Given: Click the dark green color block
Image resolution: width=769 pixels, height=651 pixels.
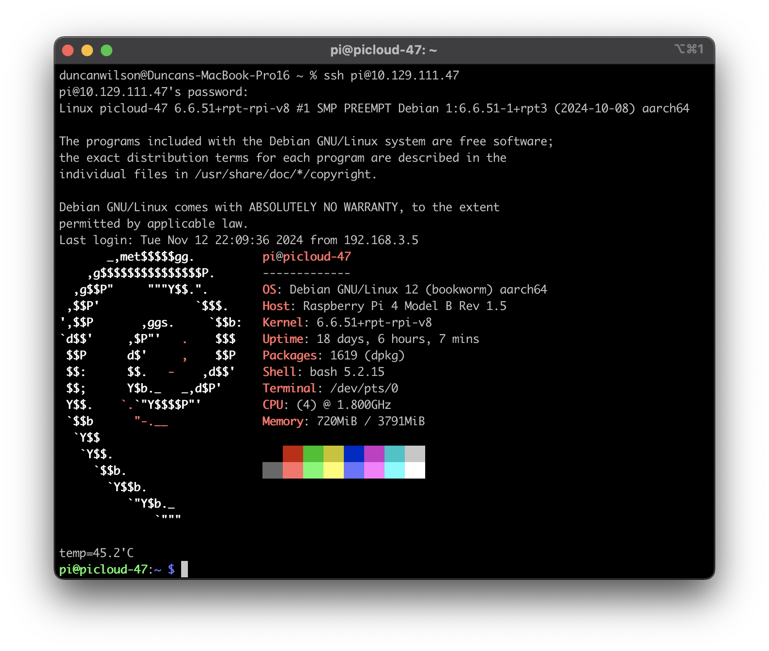Looking at the screenshot, I should tap(313, 454).
